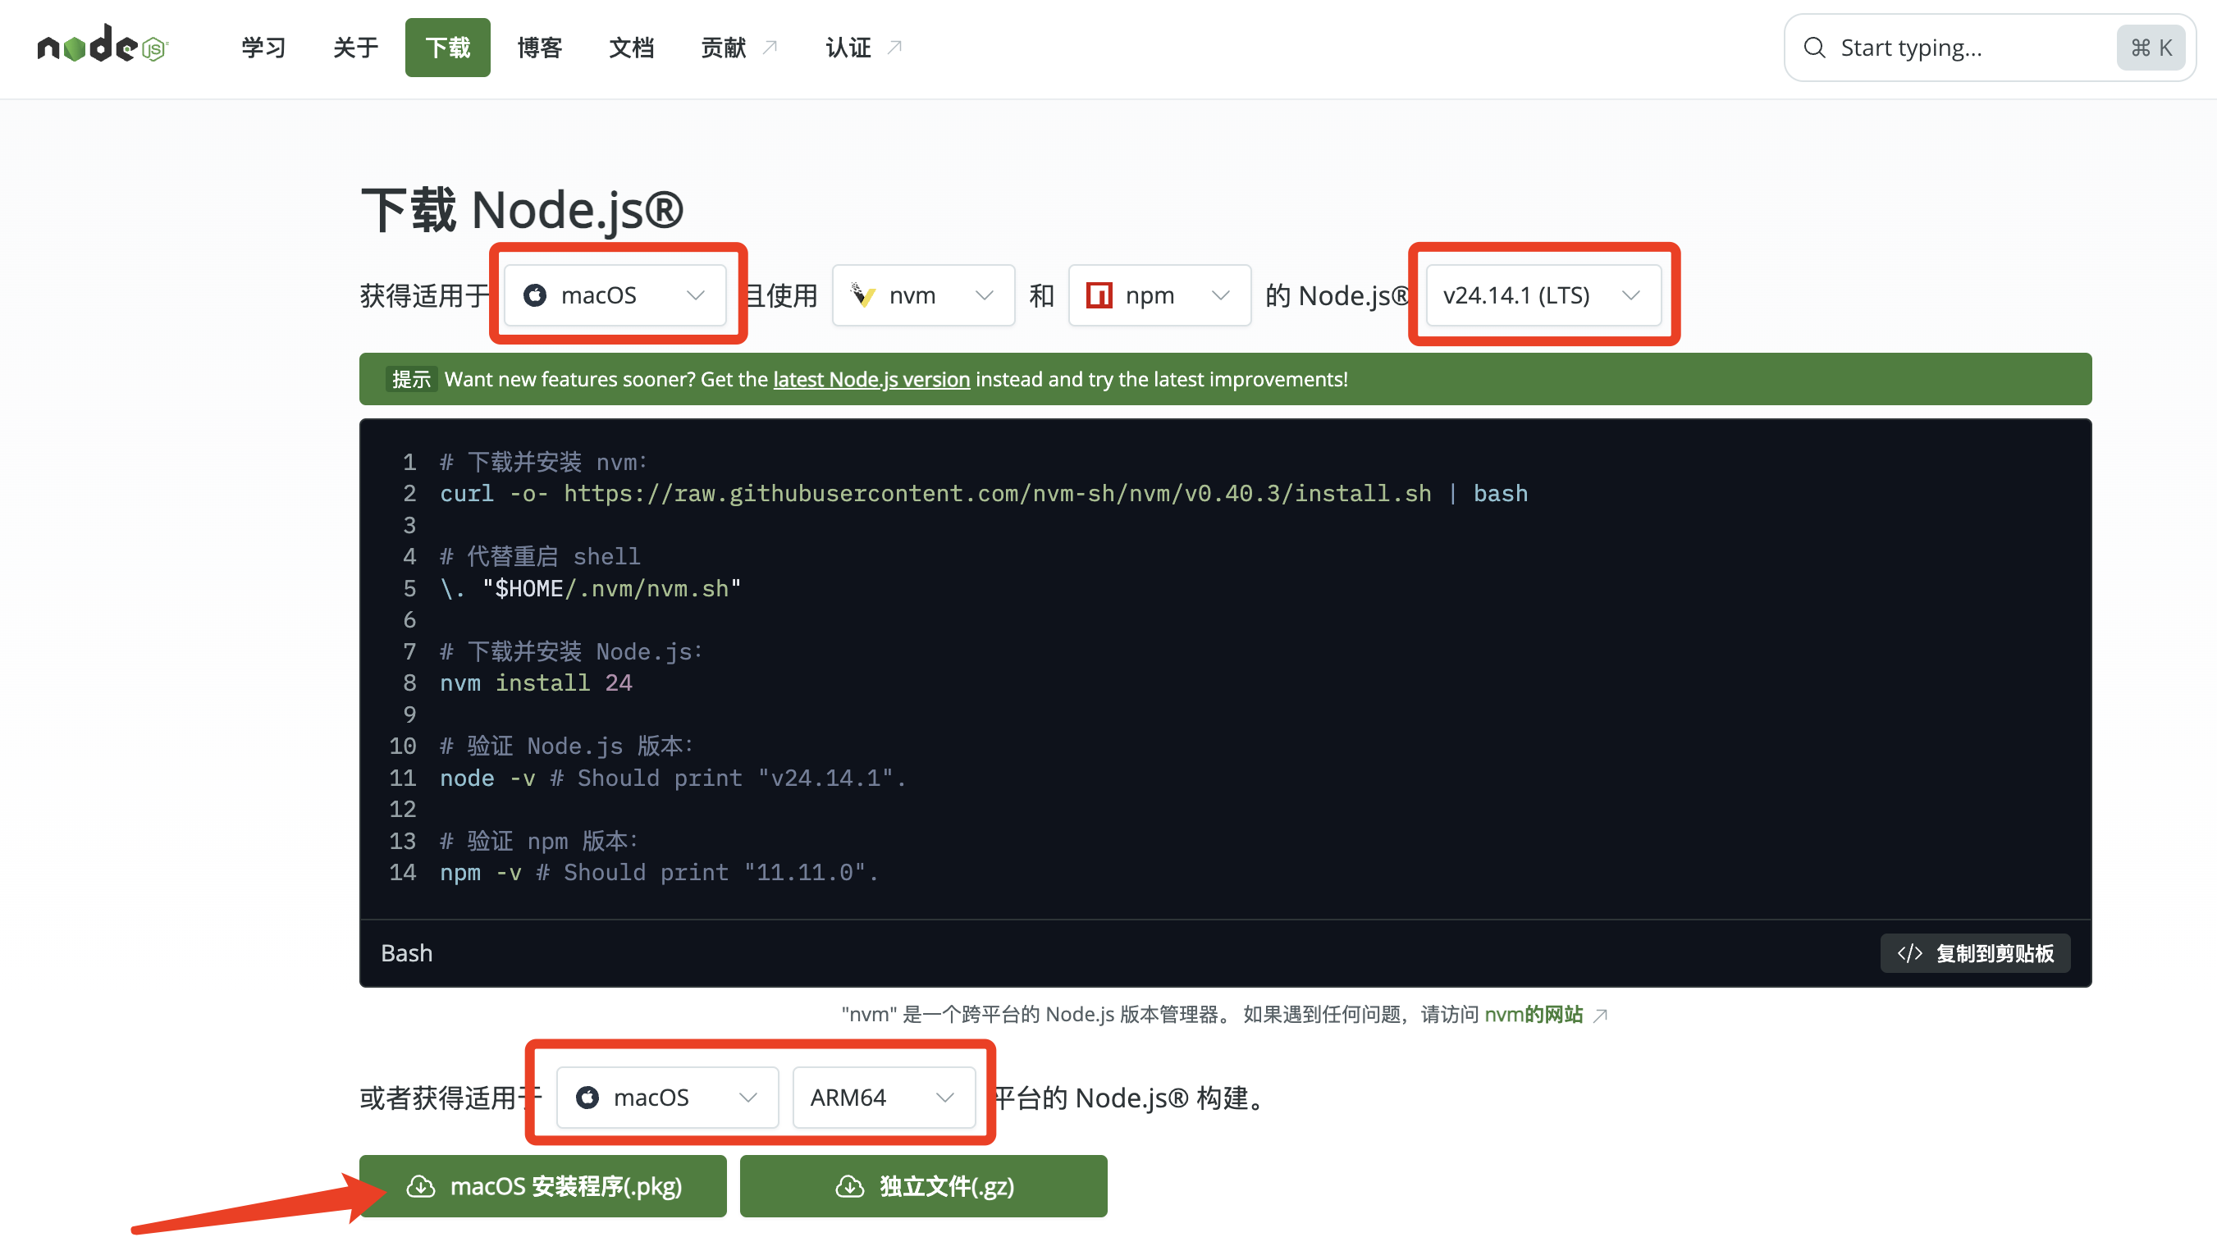Select the nvm dropdown in the installer sentence
The height and width of the screenshot is (1260, 2217).
coord(922,295)
